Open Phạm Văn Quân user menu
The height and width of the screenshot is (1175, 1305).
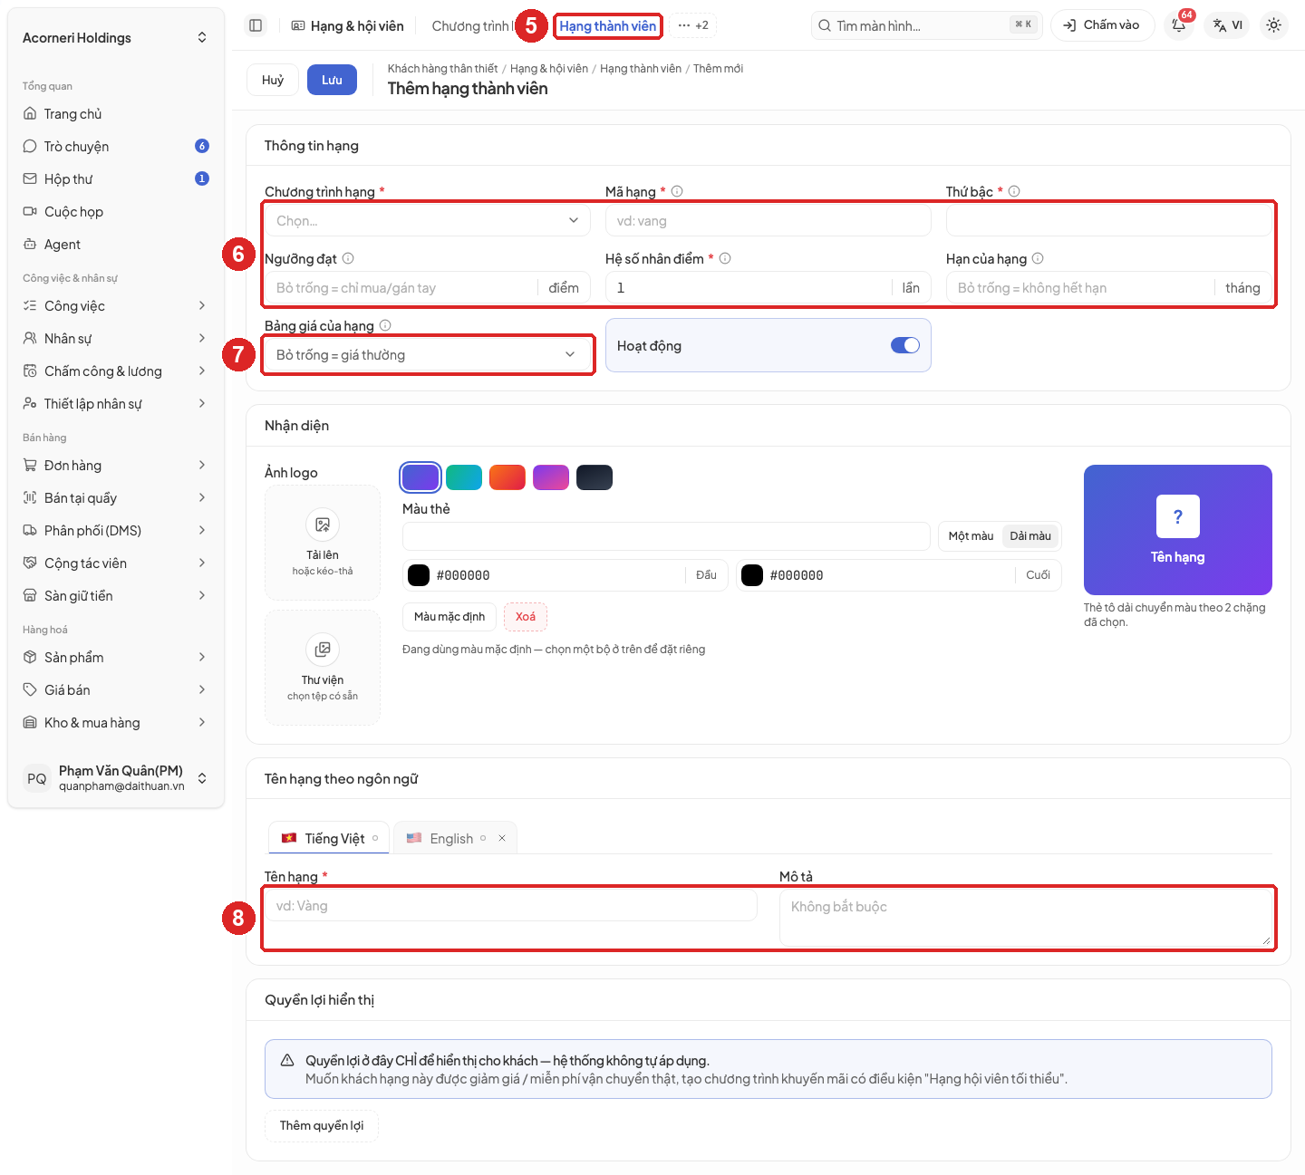[x=116, y=778]
